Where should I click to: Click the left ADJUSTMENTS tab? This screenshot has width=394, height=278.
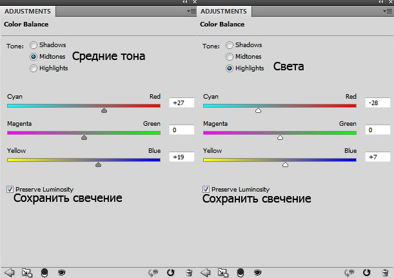pos(28,12)
